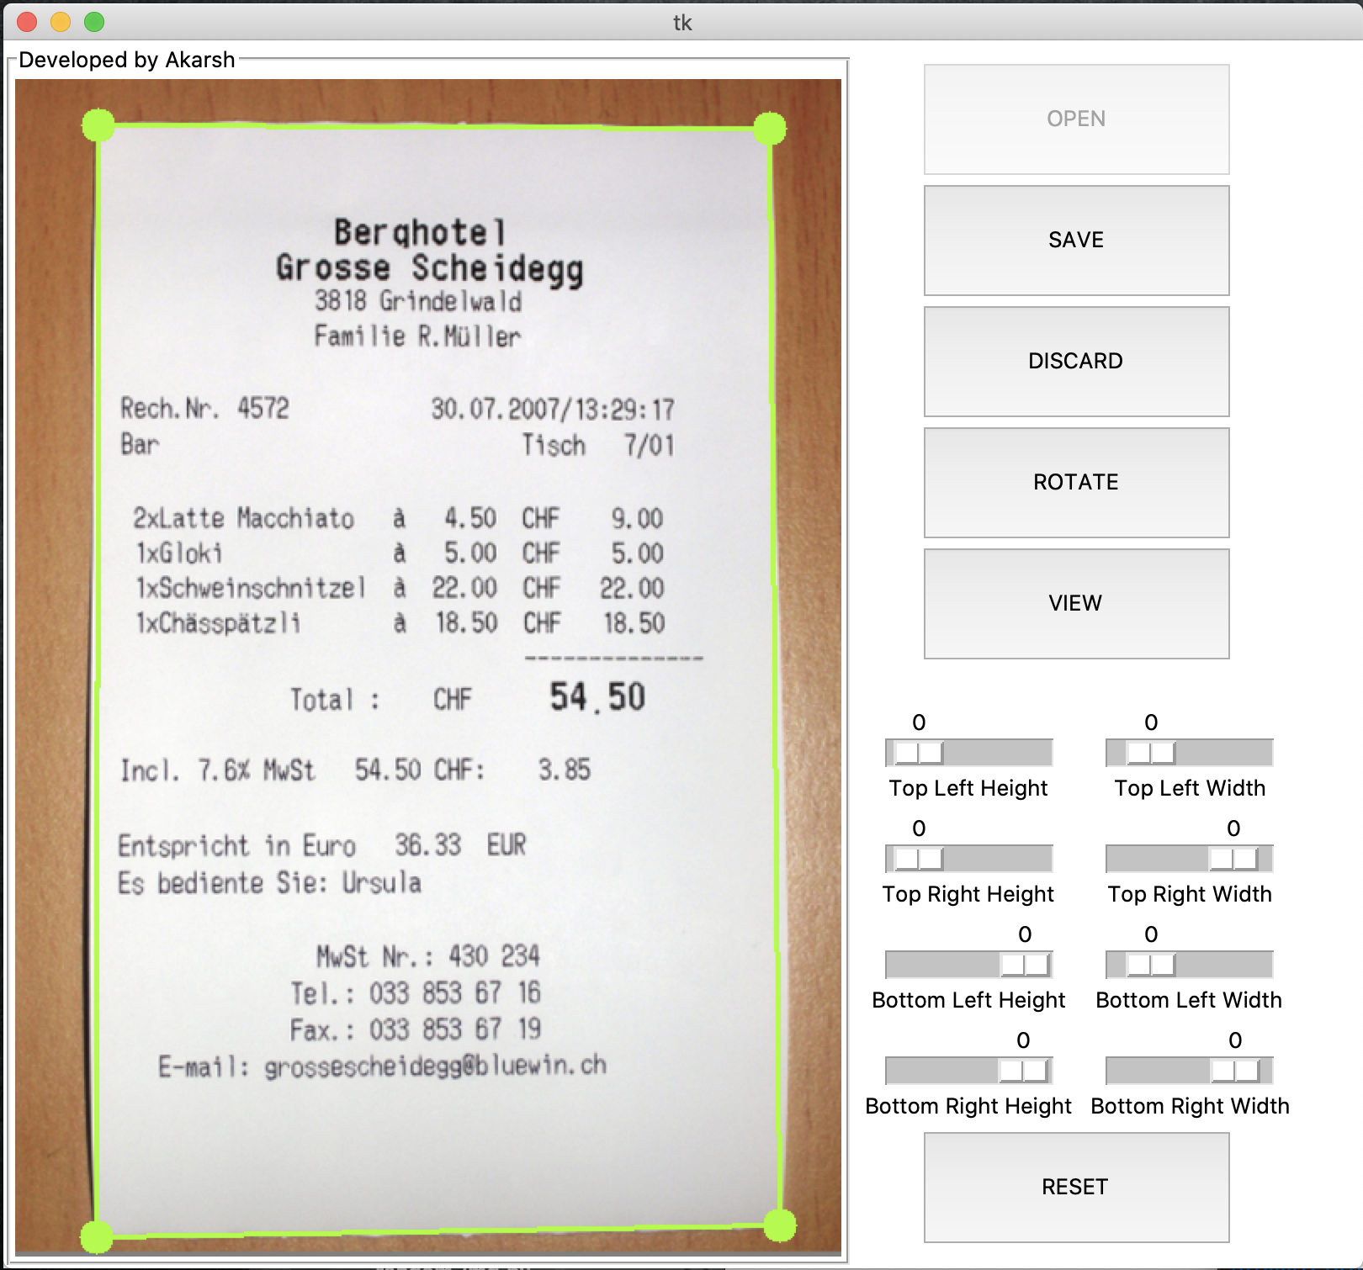This screenshot has height=1270, width=1363.
Task: Click the Bottom Left Height slider
Action: 969,965
